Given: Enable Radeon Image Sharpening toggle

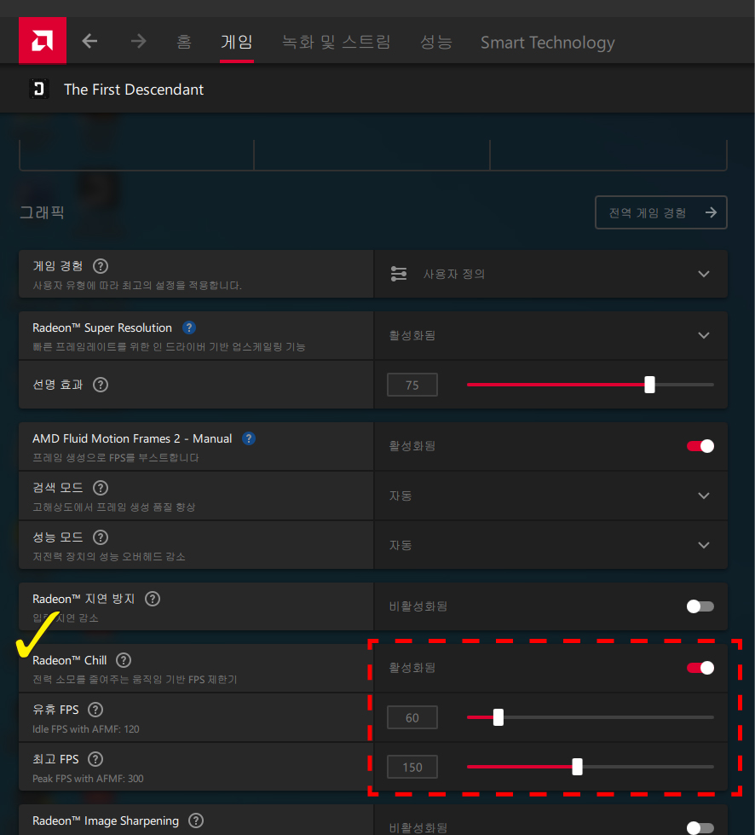Looking at the screenshot, I should click(x=700, y=828).
